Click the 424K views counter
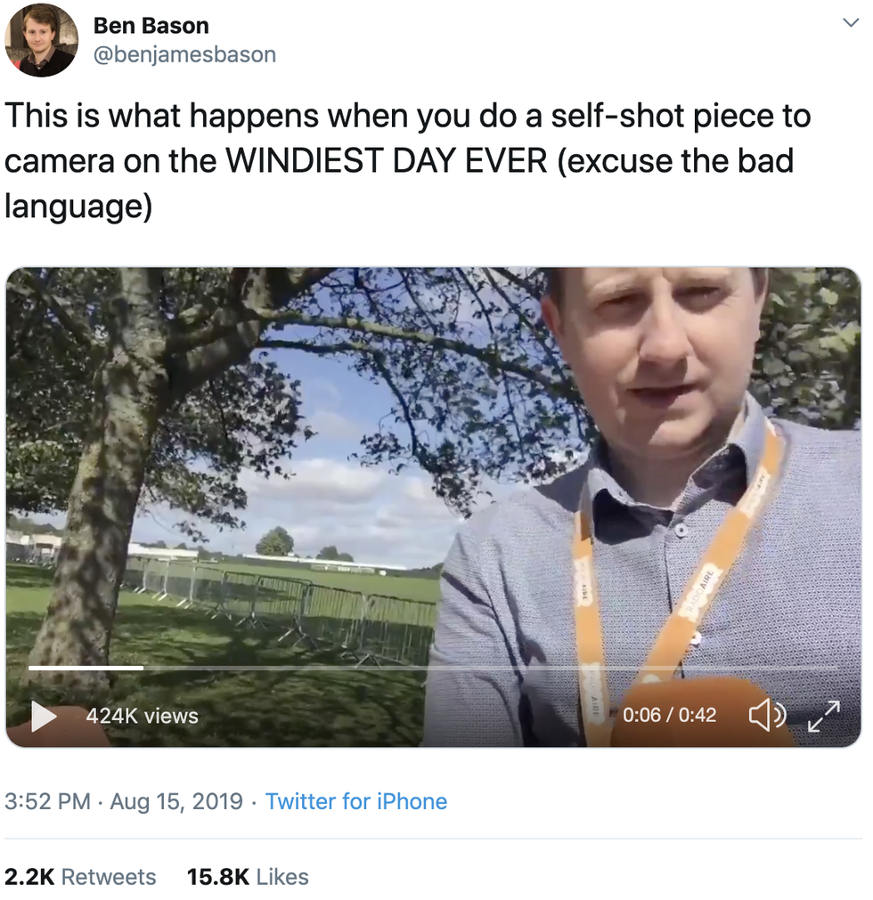The height and width of the screenshot is (900, 873). click(142, 716)
